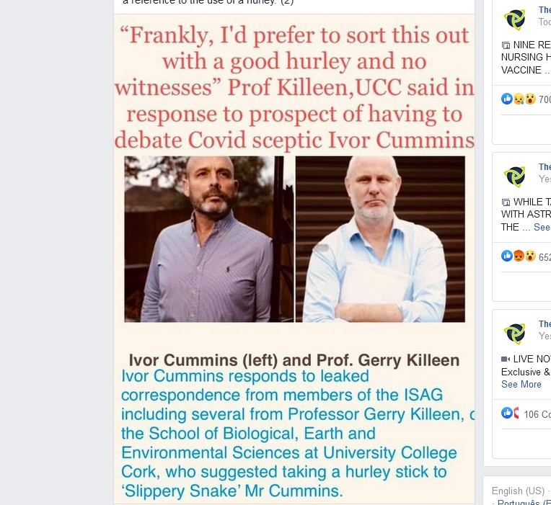The image size is (551, 505).
Task: Click the red hurley quote headline
Action: (x=294, y=88)
